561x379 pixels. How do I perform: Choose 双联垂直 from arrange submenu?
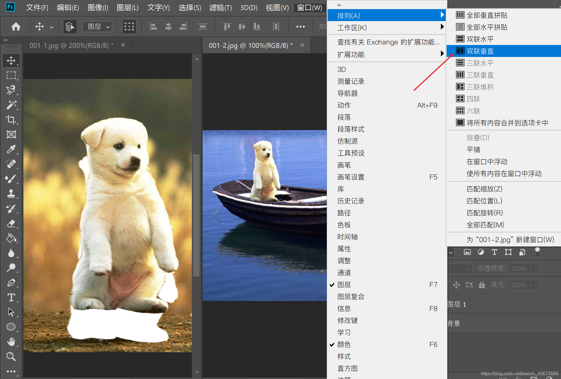(480, 51)
